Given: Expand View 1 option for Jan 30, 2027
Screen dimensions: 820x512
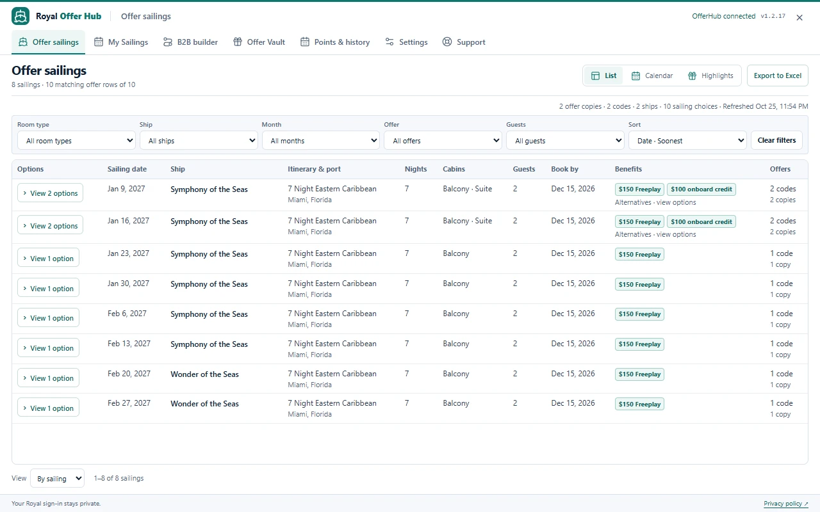Looking at the screenshot, I should 48,288.
